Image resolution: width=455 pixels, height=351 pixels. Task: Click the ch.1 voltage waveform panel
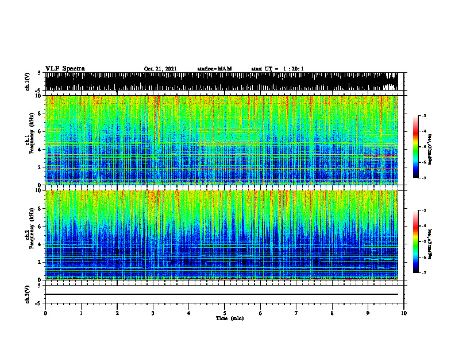(x=221, y=81)
